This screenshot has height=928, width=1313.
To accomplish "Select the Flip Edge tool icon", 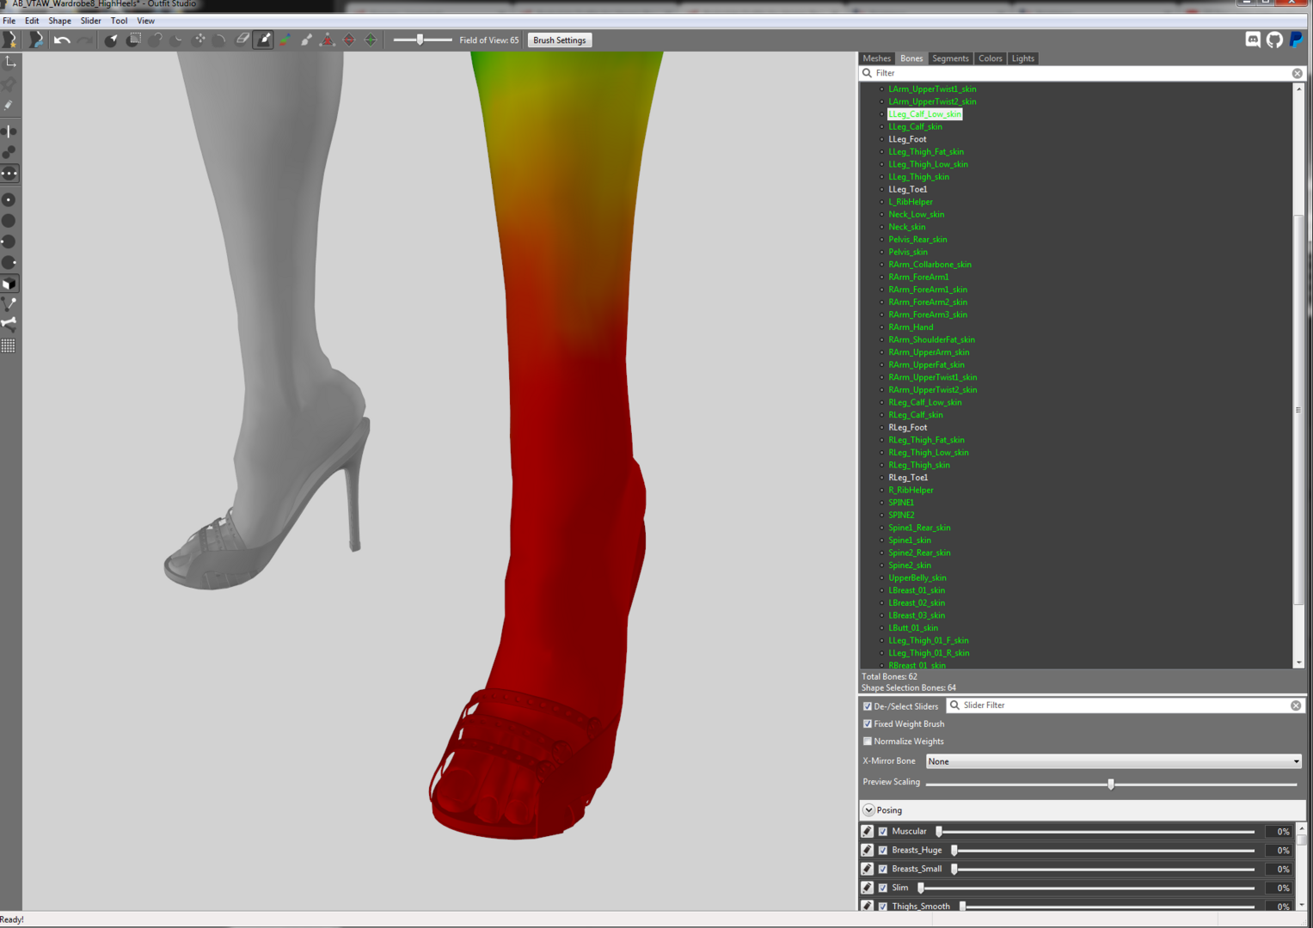I will [x=349, y=40].
